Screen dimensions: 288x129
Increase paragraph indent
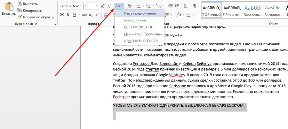point(177,6)
